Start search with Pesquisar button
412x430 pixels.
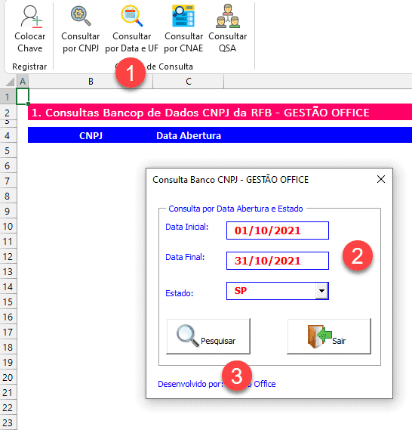coord(208,336)
